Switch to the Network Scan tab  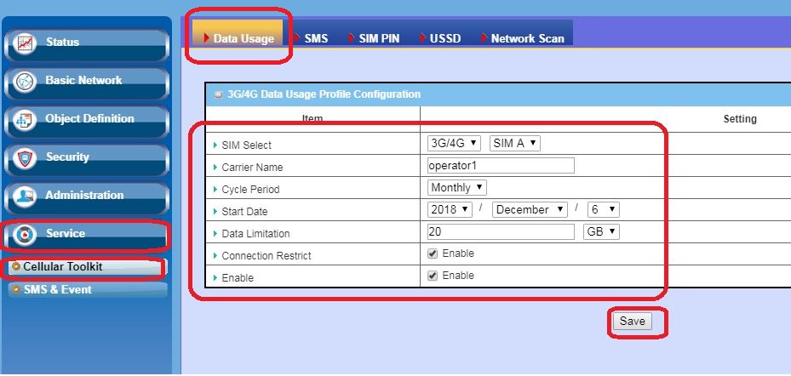523,38
